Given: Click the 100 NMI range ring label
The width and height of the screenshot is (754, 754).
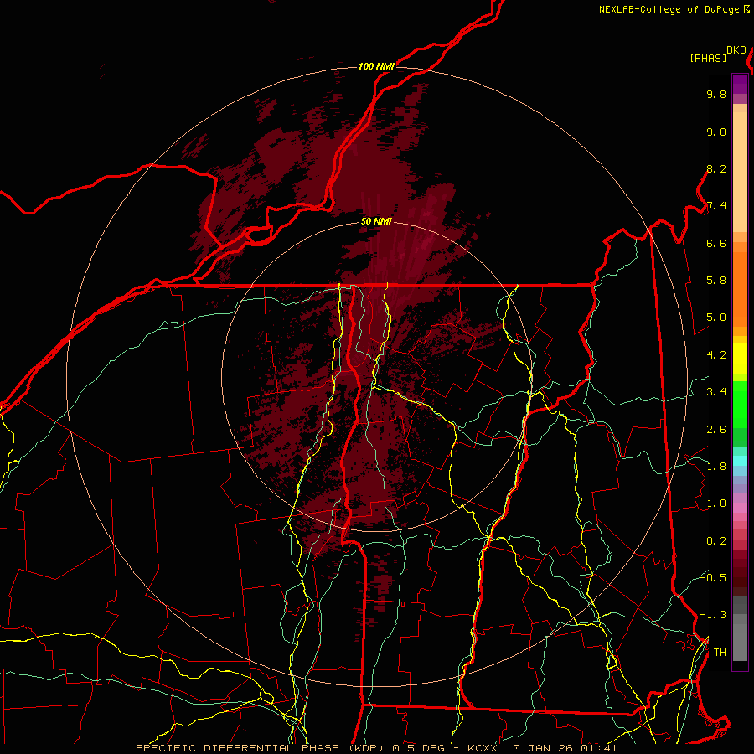Looking at the screenshot, I should 376,66.
